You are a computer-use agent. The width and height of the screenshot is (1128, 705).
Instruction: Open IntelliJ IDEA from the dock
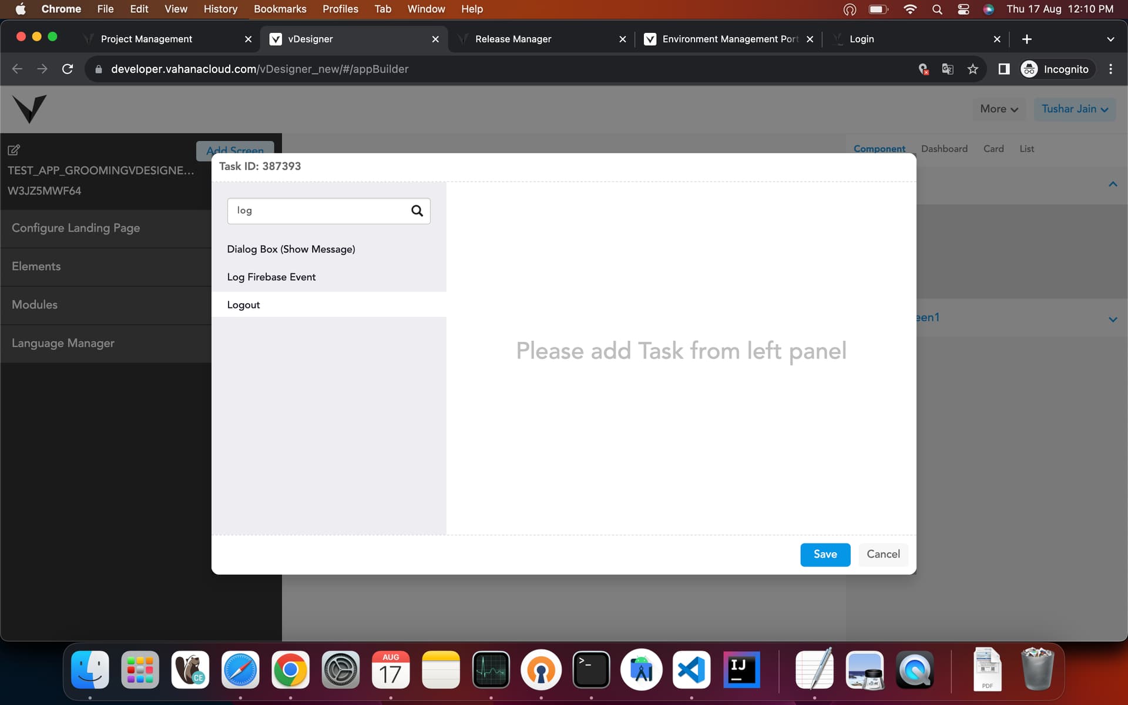pyautogui.click(x=741, y=670)
